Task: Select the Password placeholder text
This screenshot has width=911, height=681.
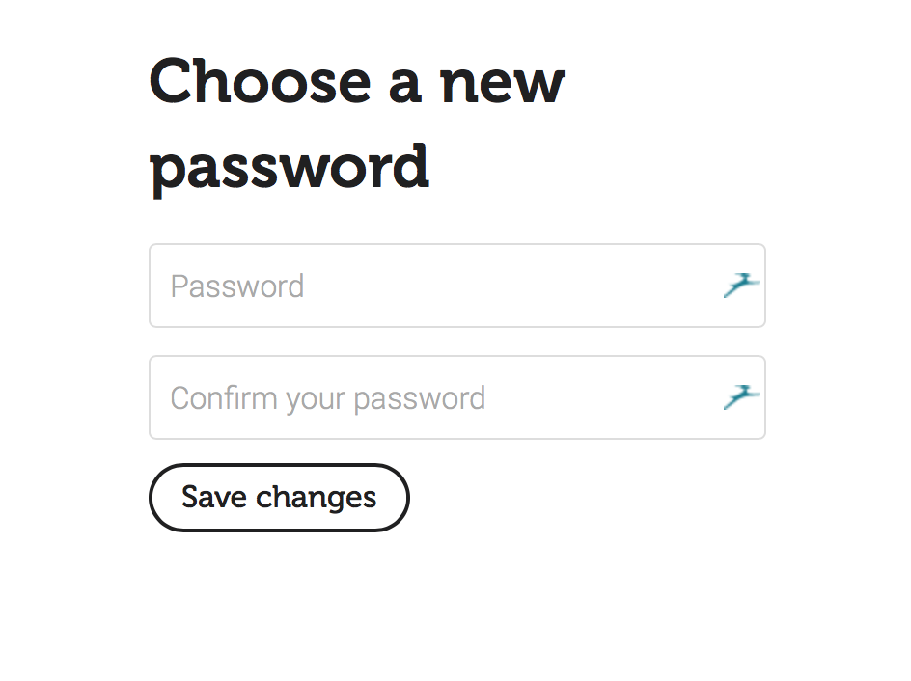Action: [x=237, y=286]
